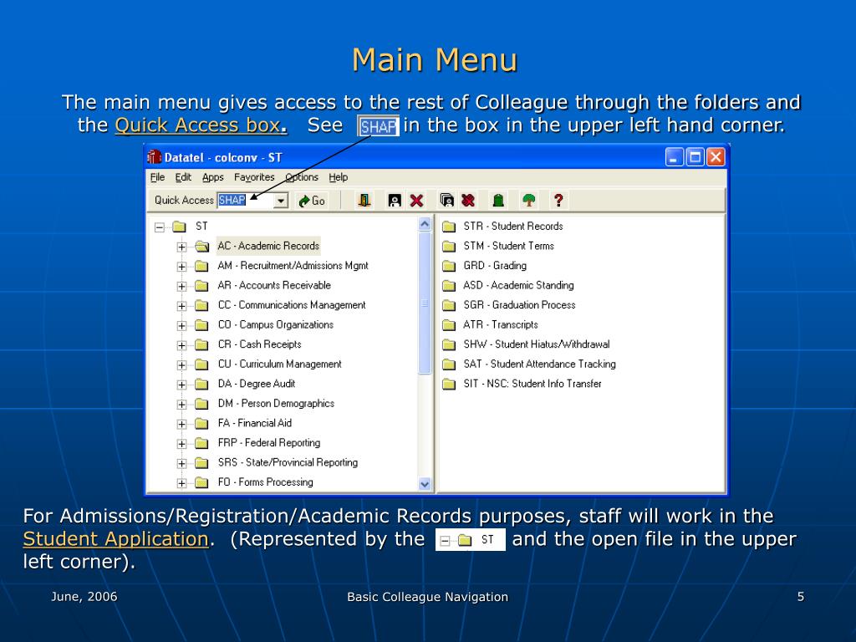
Task: Select the DM - Person Demographics label
Action: [x=276, y=404]
